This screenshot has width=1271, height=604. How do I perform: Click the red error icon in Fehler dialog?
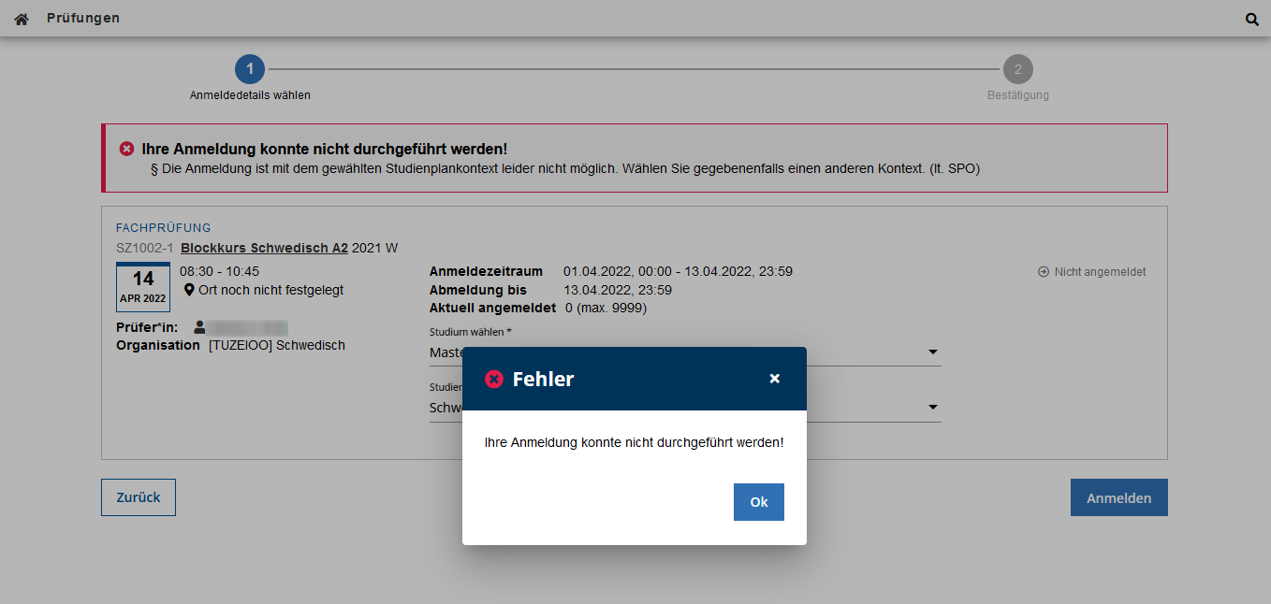(x=494, y=379)
